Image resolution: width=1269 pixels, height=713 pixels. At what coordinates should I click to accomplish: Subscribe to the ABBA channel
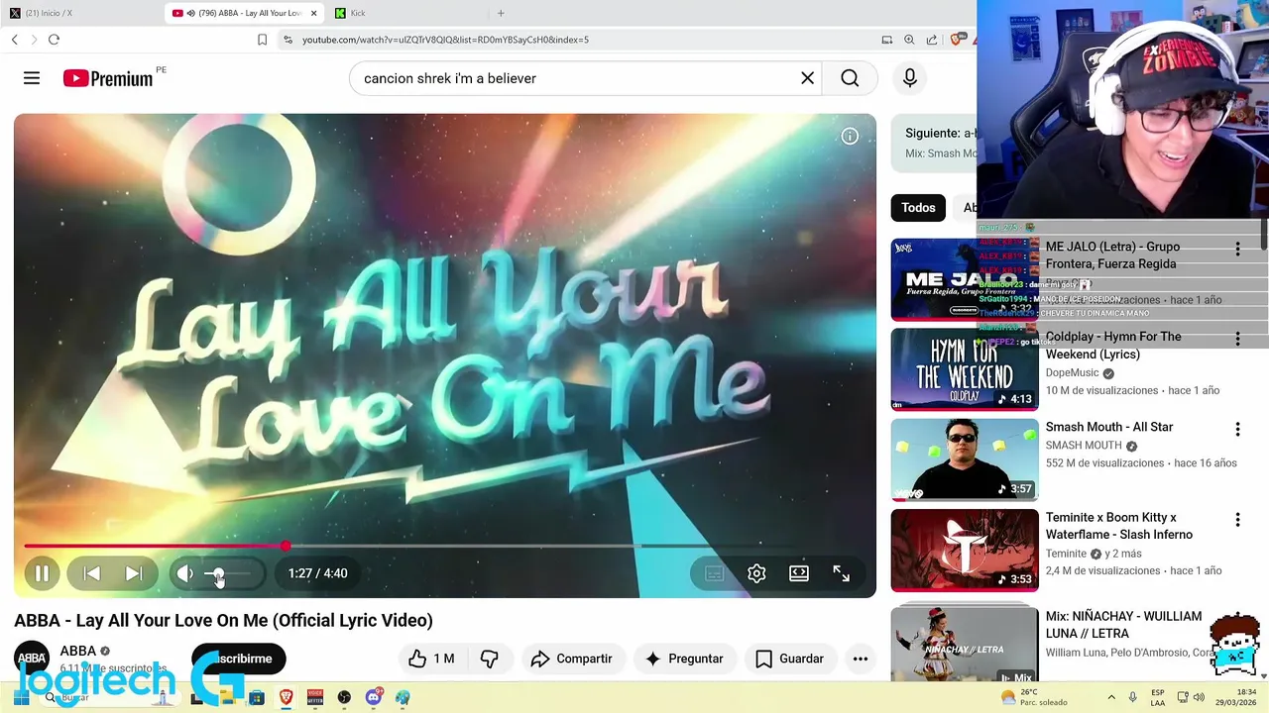point(238,659)
